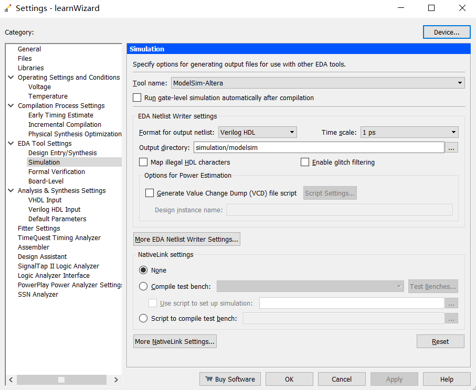476x390 pixels.
Task: Select TimeQuest Timing Analyzer category
Action: pos(59,238)
